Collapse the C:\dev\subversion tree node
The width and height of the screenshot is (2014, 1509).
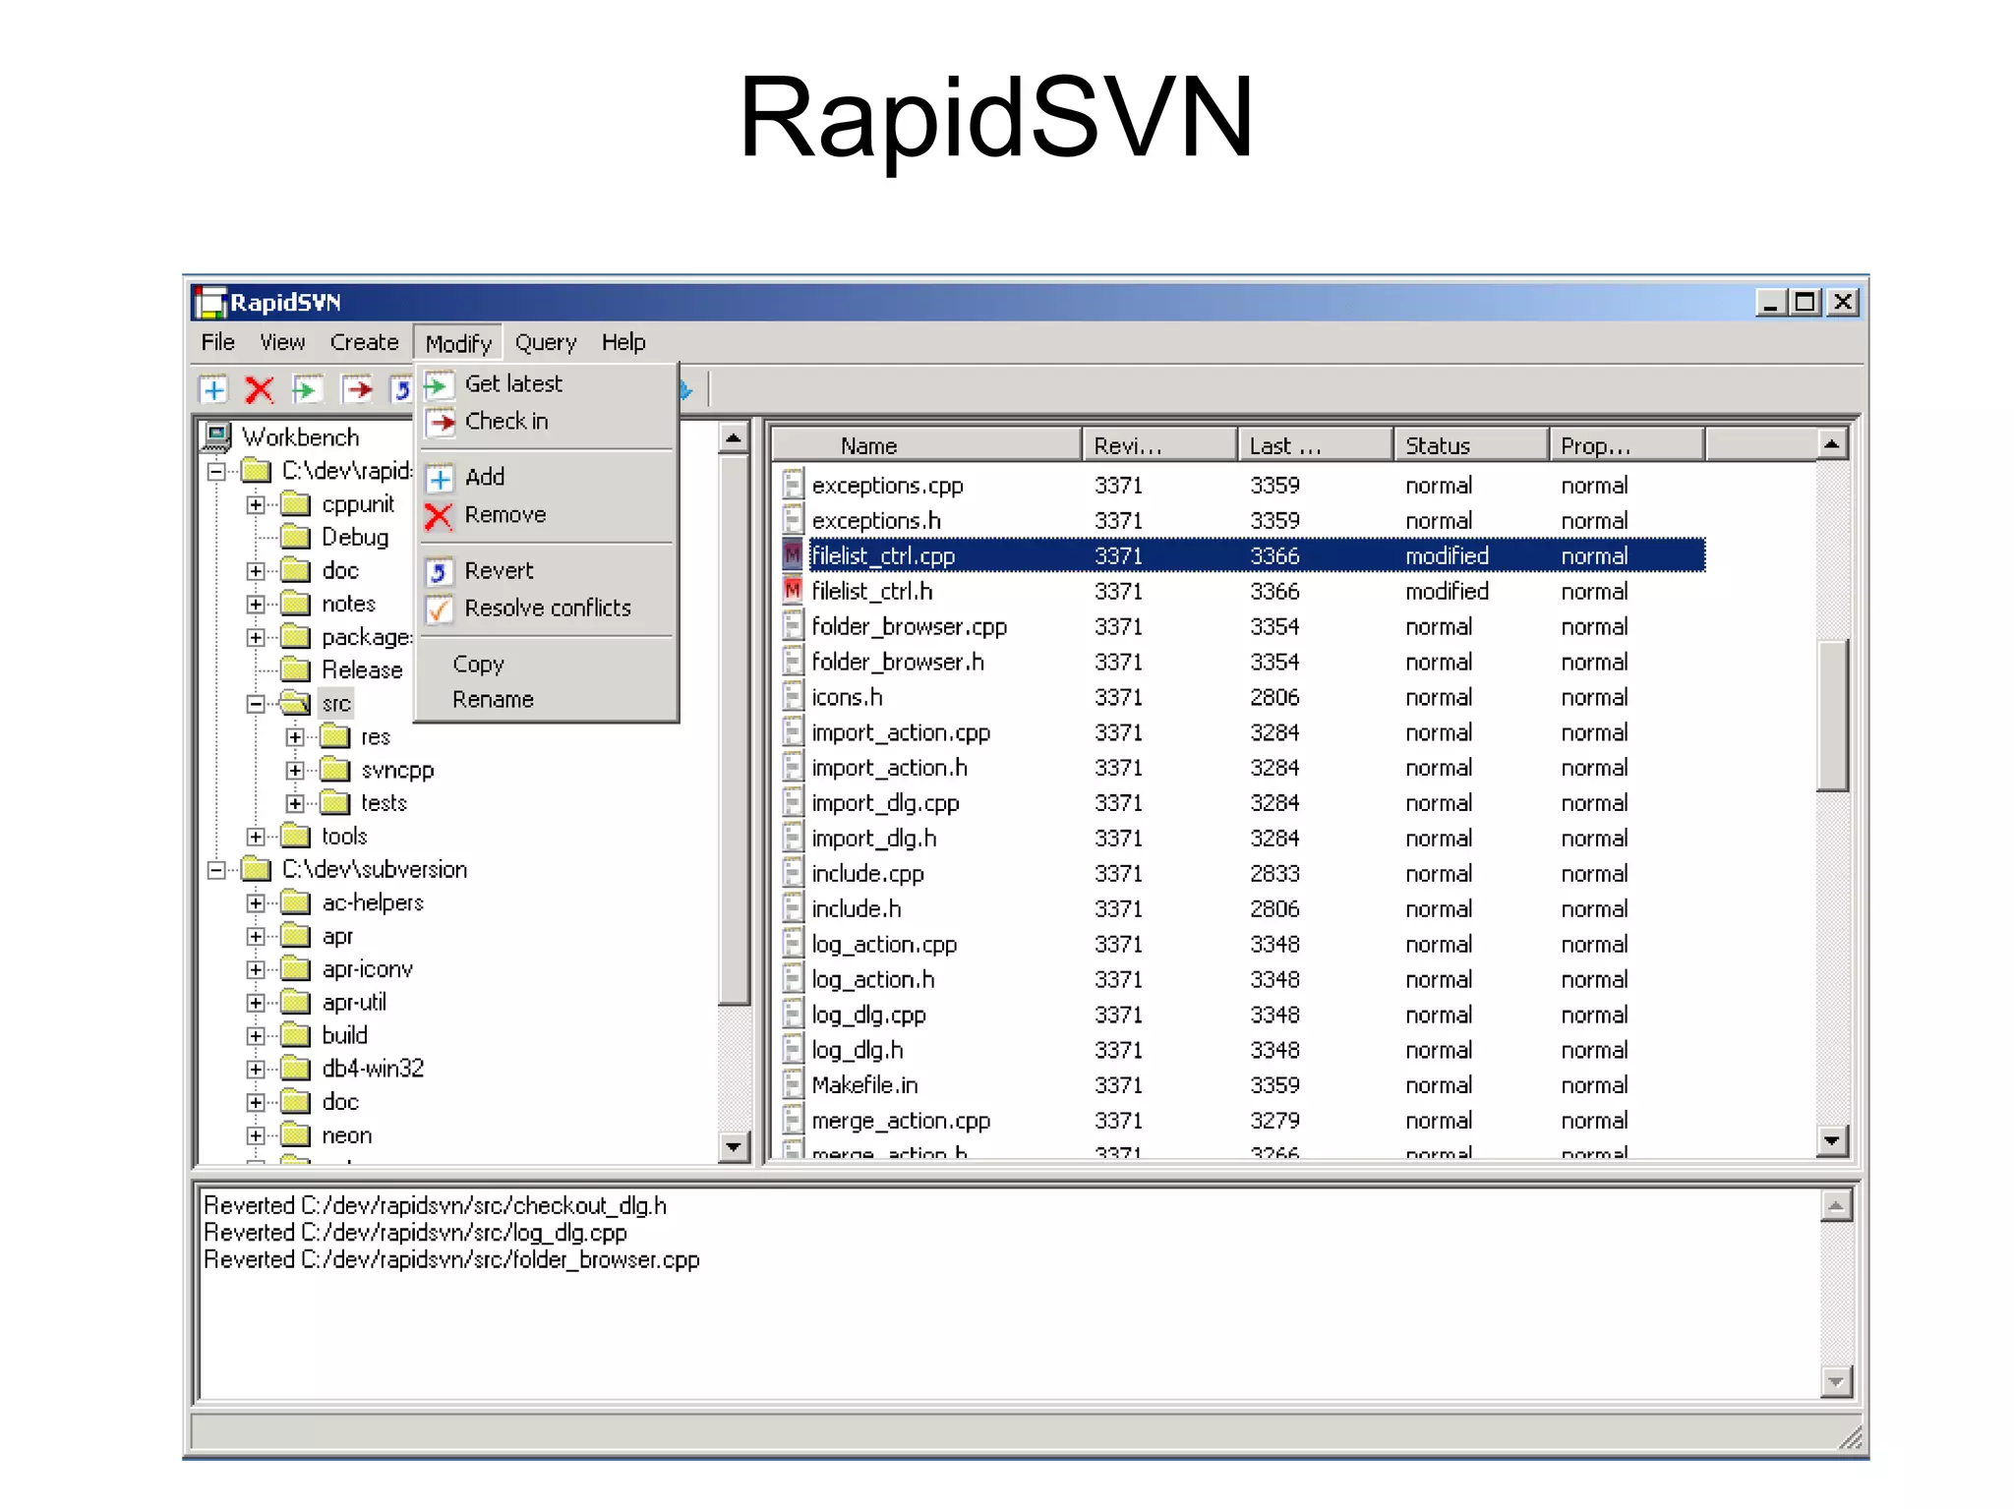coord(216,870)
